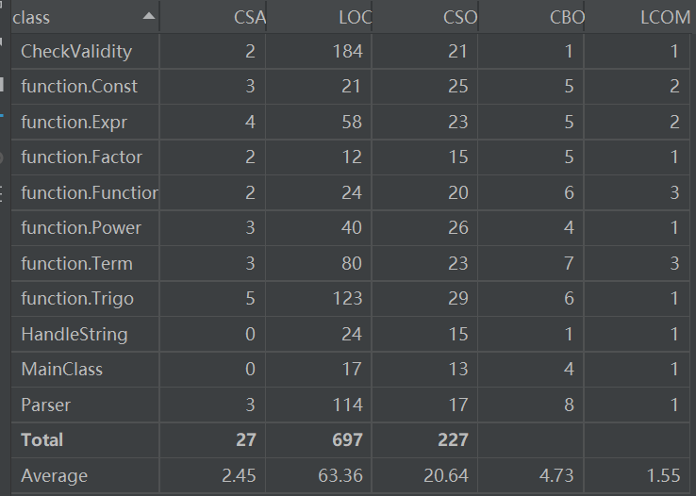This screenshot has width=696, height=496.
Task: Select the function.Trigo row
Action: coord(77,298)
